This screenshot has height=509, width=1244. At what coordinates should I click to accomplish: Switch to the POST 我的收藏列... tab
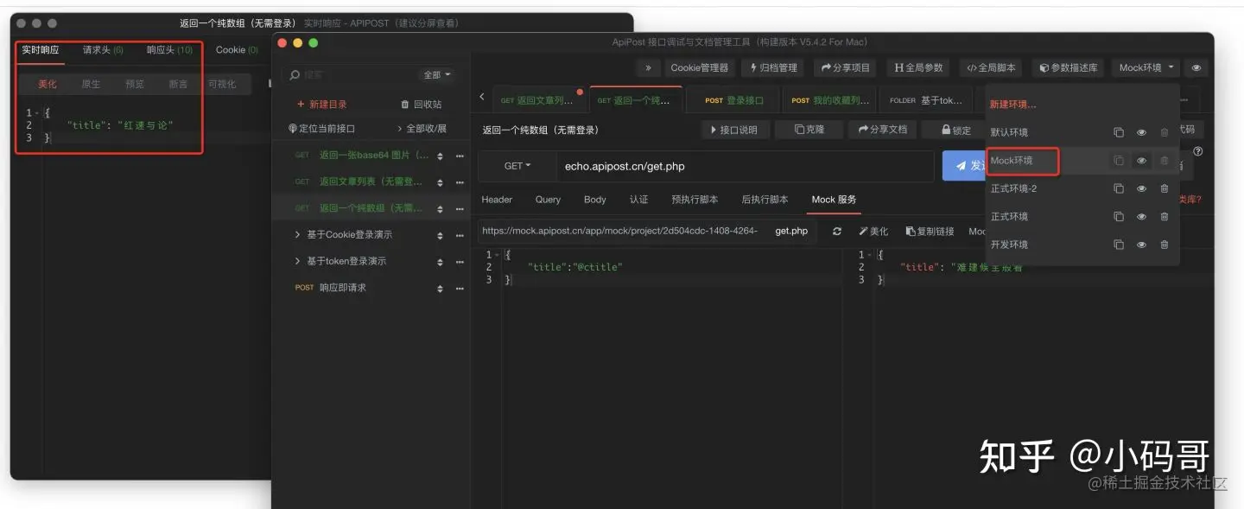click(x=829, y=100)
